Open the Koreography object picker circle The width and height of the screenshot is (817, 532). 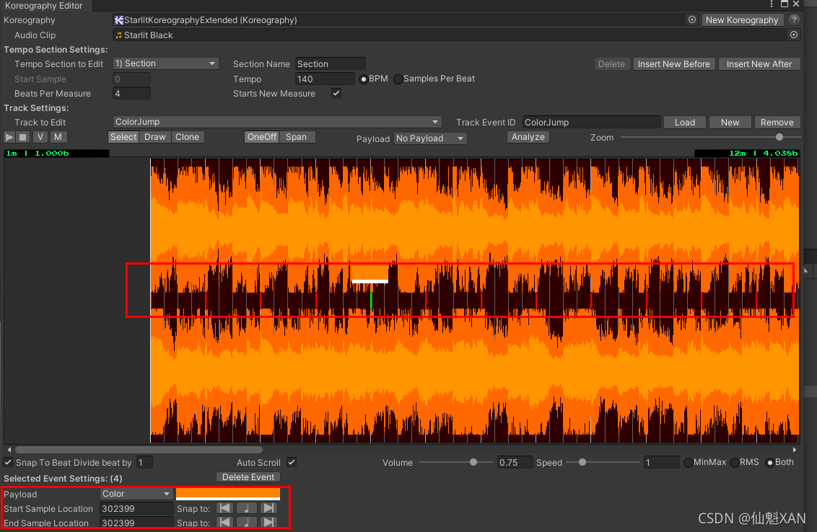[691, 20]
